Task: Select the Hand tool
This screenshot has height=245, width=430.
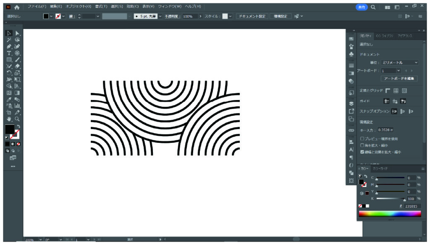Action: (9, 119)
